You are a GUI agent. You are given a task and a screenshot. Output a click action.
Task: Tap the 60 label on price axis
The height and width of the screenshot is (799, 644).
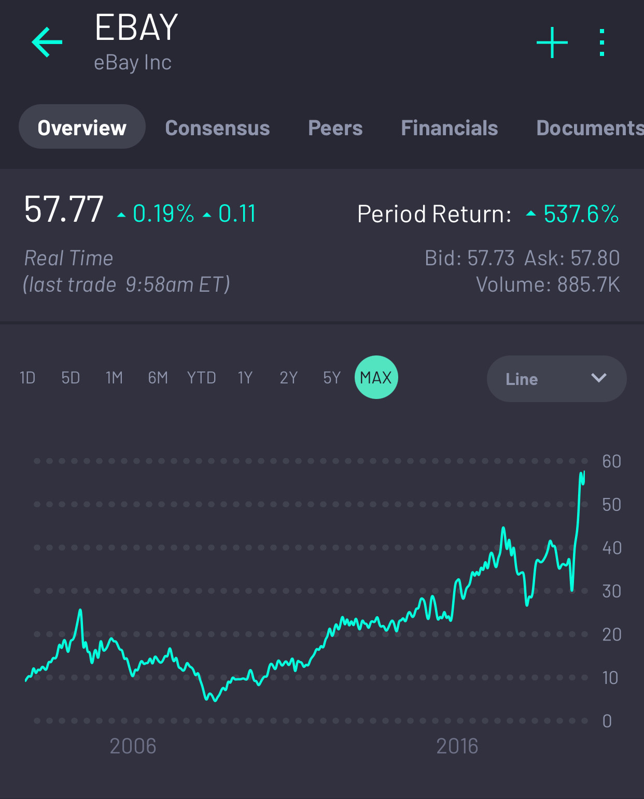(x=612, y=461)
